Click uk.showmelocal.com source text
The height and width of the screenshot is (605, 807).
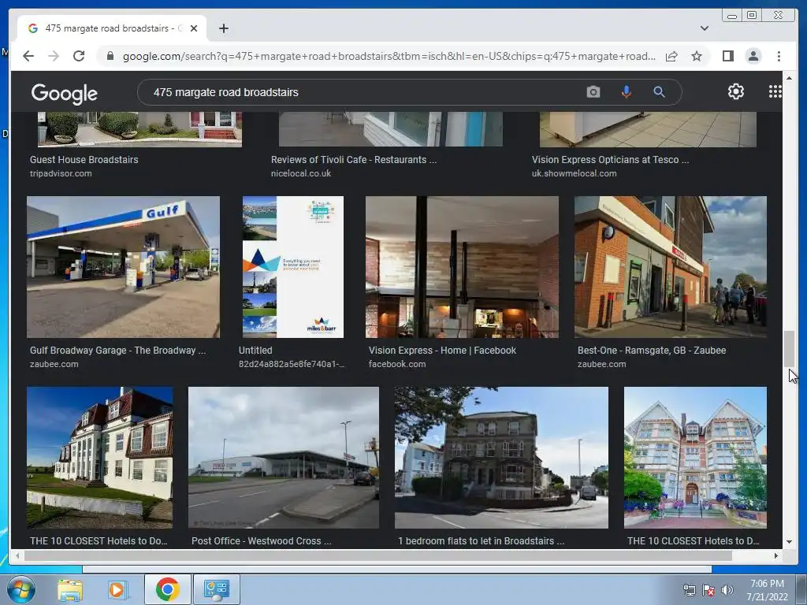tap(574, 173)
